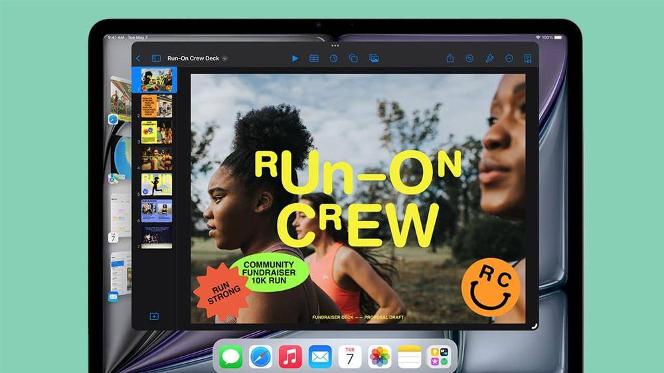Viewport: 664px width, 373px height.
Task: Open the chart insert icon
Action: coord(334,58)
